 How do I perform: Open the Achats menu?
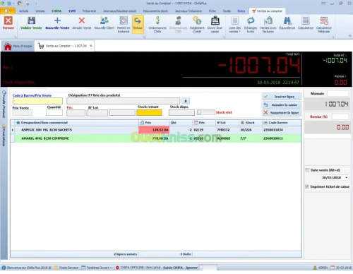[x=23, y=11]
